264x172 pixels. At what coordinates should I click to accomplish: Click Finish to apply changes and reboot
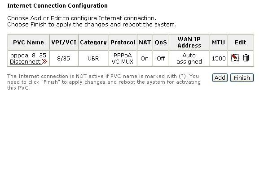242,78
